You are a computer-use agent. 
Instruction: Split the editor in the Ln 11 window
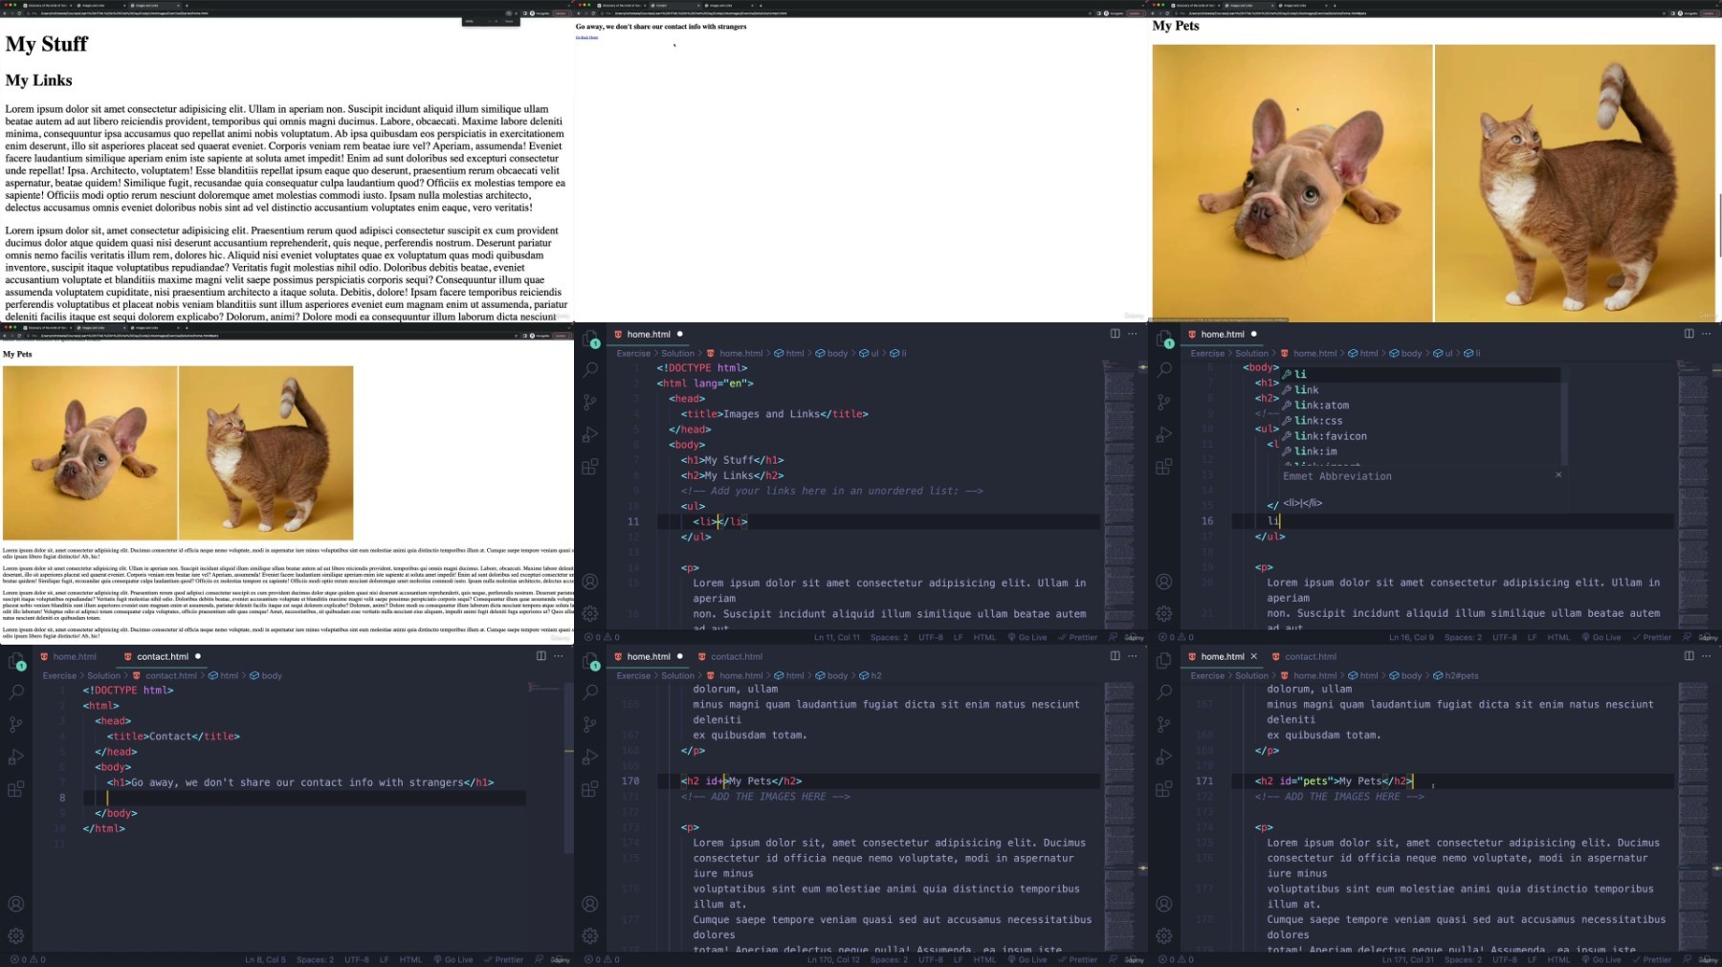tap(1115, 334)
